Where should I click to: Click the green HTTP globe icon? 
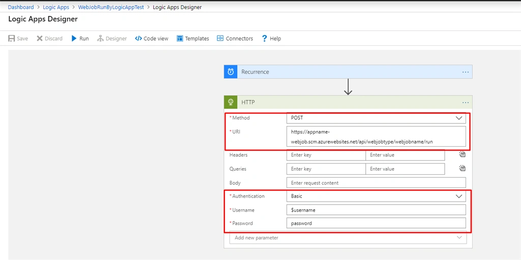pos(230,103)
